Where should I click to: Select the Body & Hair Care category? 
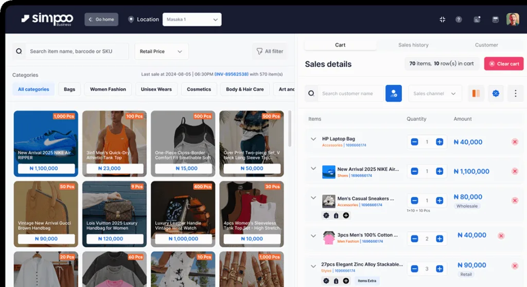(244, 89)
